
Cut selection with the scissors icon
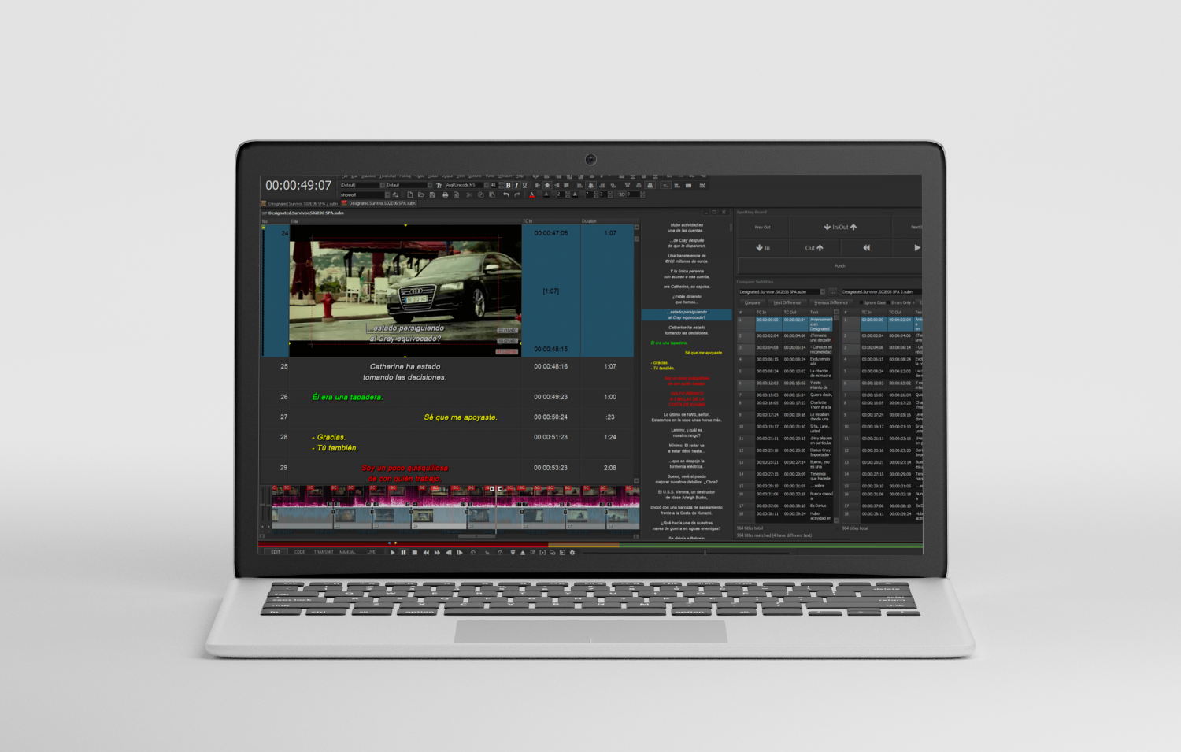pyautogui.click(x=469, y=194)
